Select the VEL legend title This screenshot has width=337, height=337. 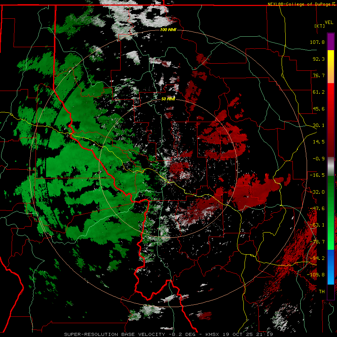coord(329,22)
